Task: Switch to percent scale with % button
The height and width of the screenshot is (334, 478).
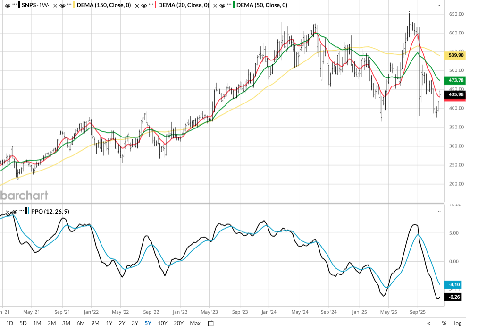Action: point(444,323)
